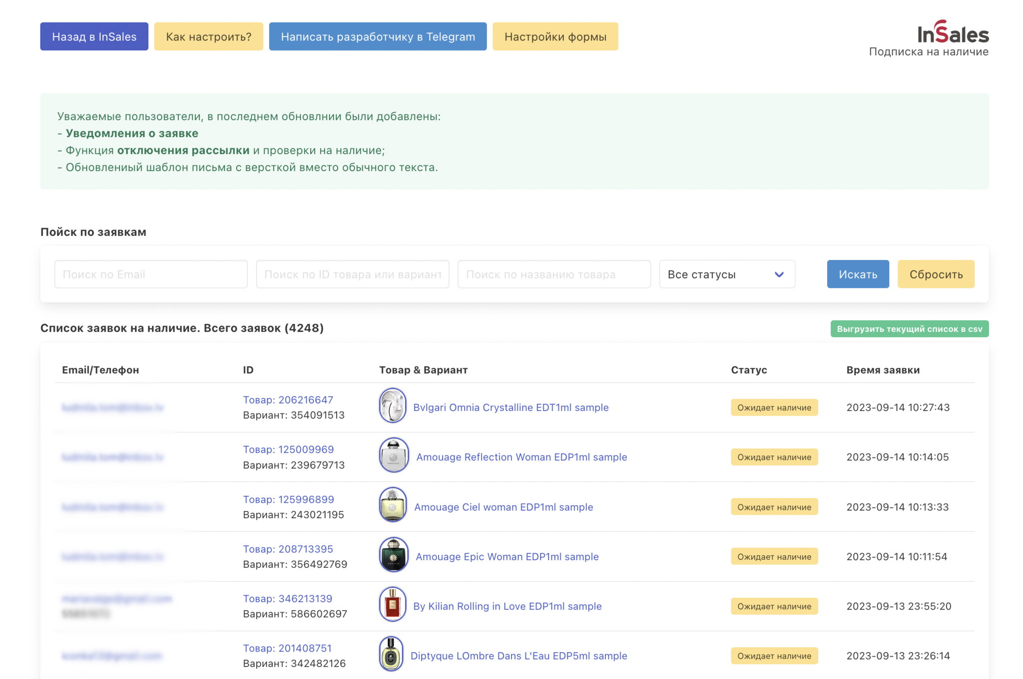
Task: Click the Amouage Reflection Woman bottle thumbnail
Action: [x=394, y=455]
